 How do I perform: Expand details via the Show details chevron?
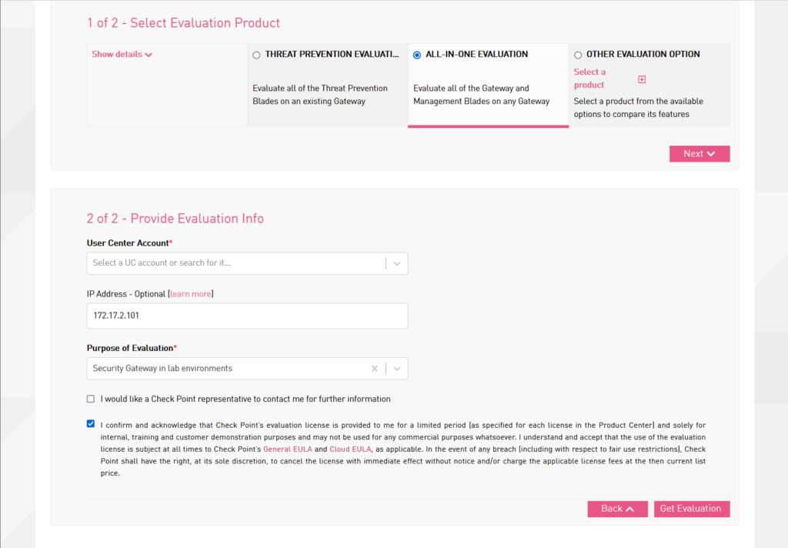tap(149, 55)
